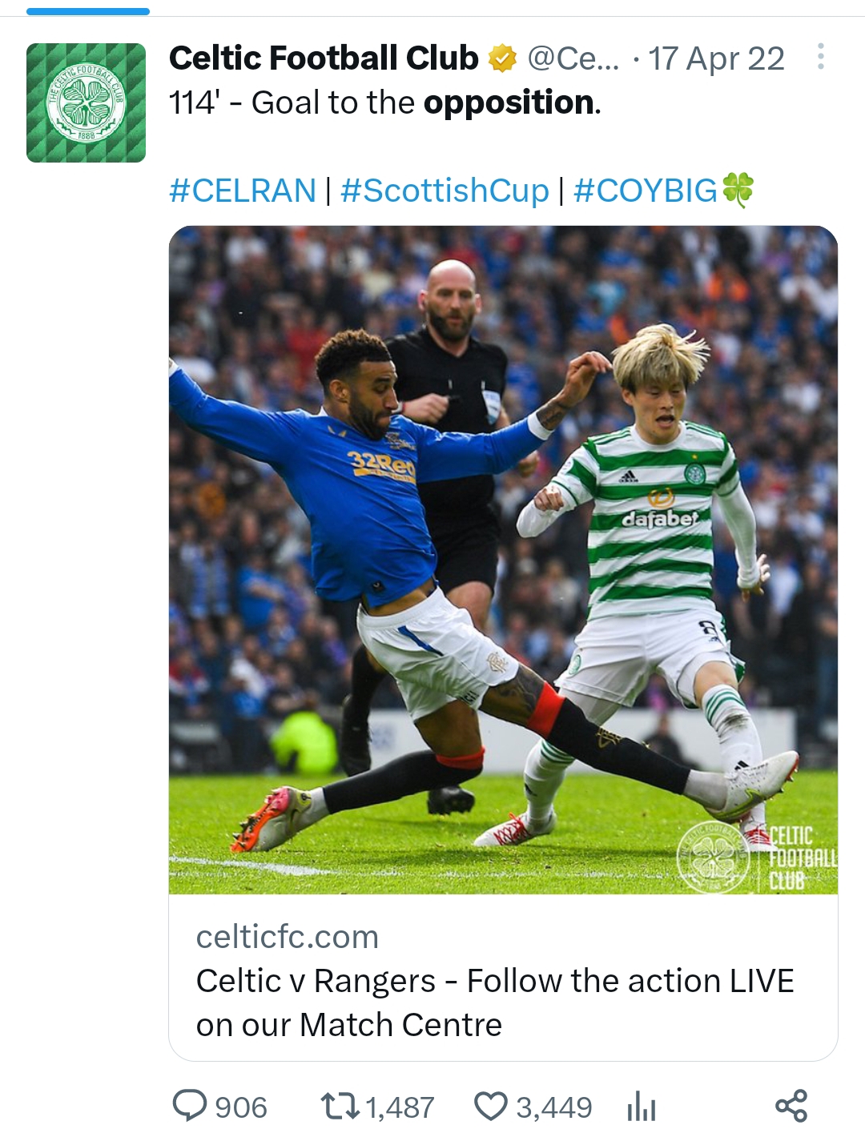Image resolution: width=865 pixels, height=1133 pixels.
Task: Tap the 3,449 likes count
Action: [553, 1107]
